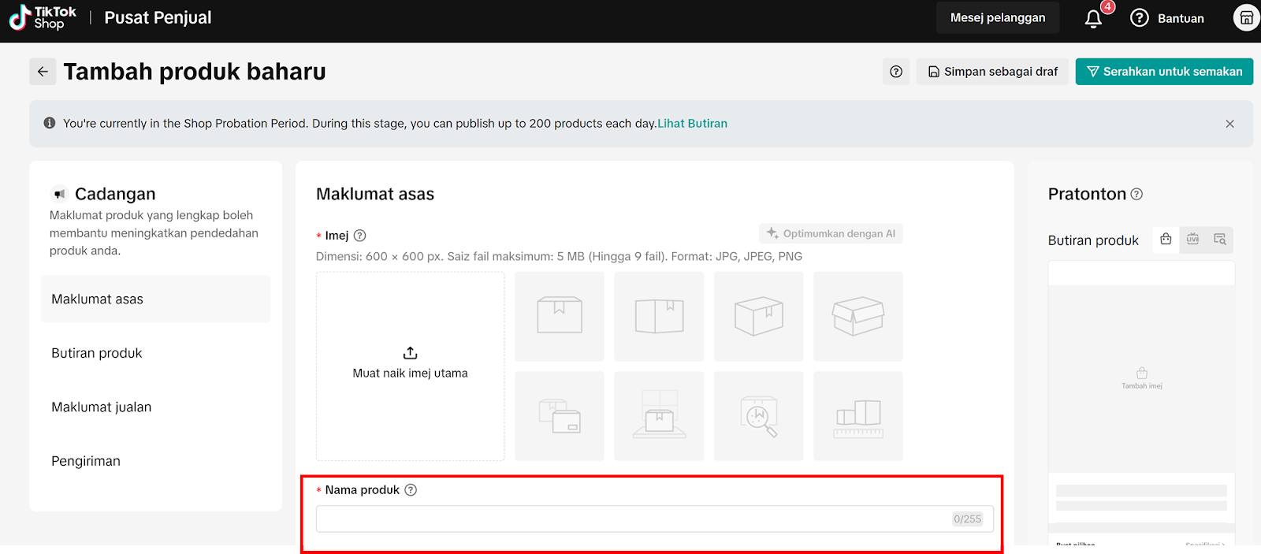Image resolution: width=1261 pixels, height=554 pixels.
Task: Click the help icon next to Nama produk
Action: (411, 490)
